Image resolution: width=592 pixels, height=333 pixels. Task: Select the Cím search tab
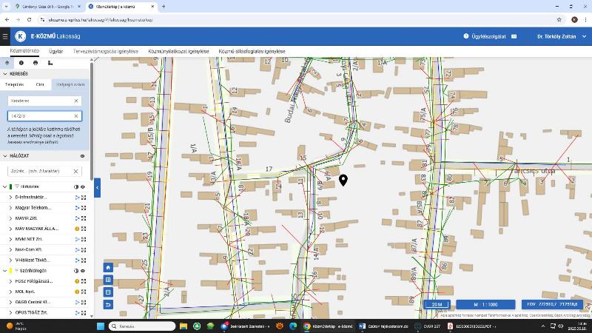[39, 84]
